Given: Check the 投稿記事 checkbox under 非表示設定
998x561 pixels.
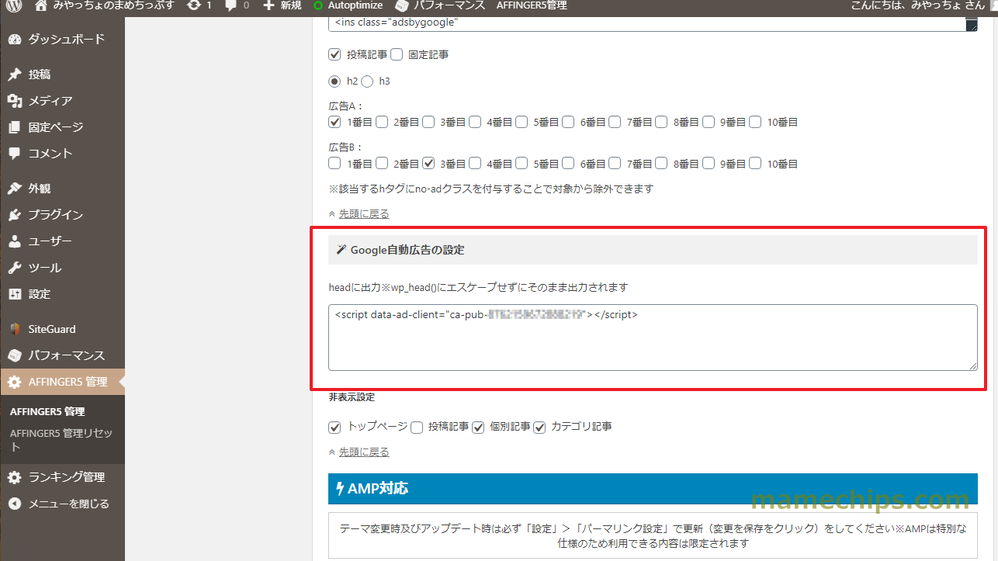Looking at the screenshot, I should pos(417,427).
